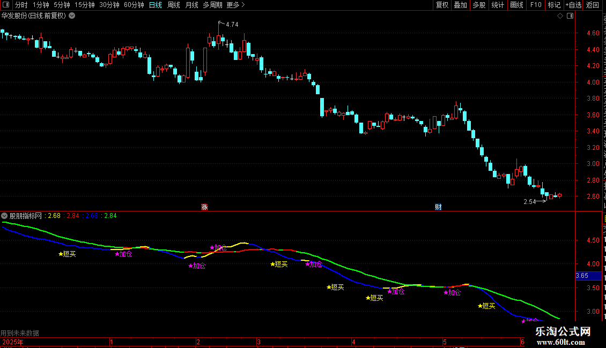This screenshot has height=348, width=606.
Task: Click the red 涨 marker icon
Action: pyautogui.click(x=204, y=207)
